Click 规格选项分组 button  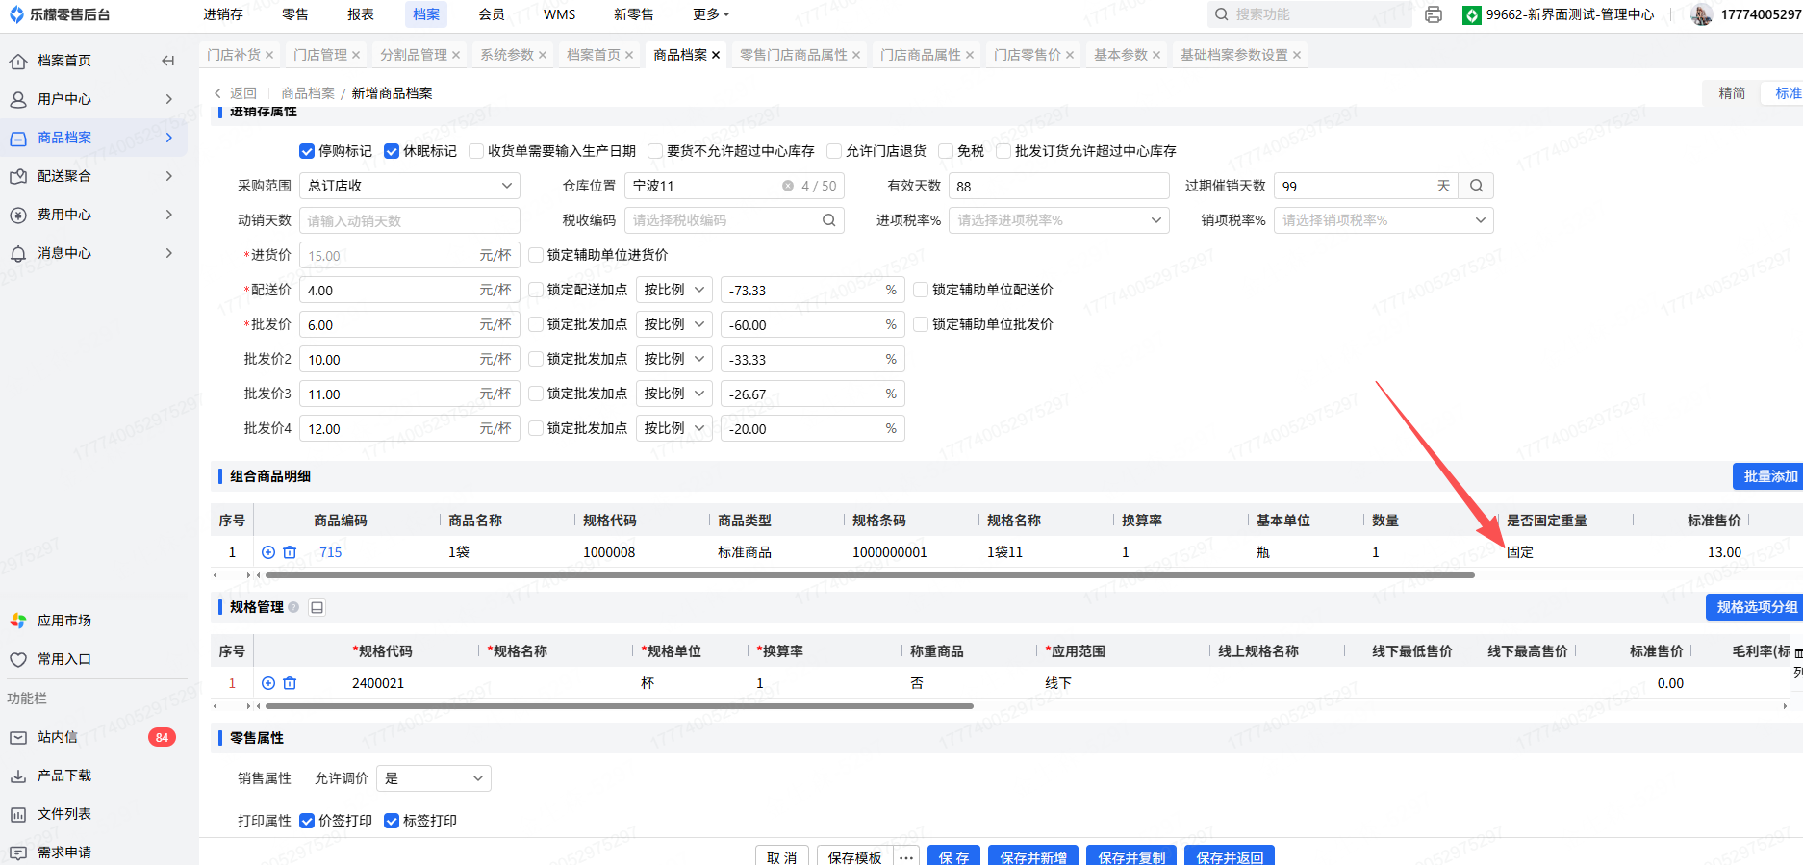[1757, 607]
